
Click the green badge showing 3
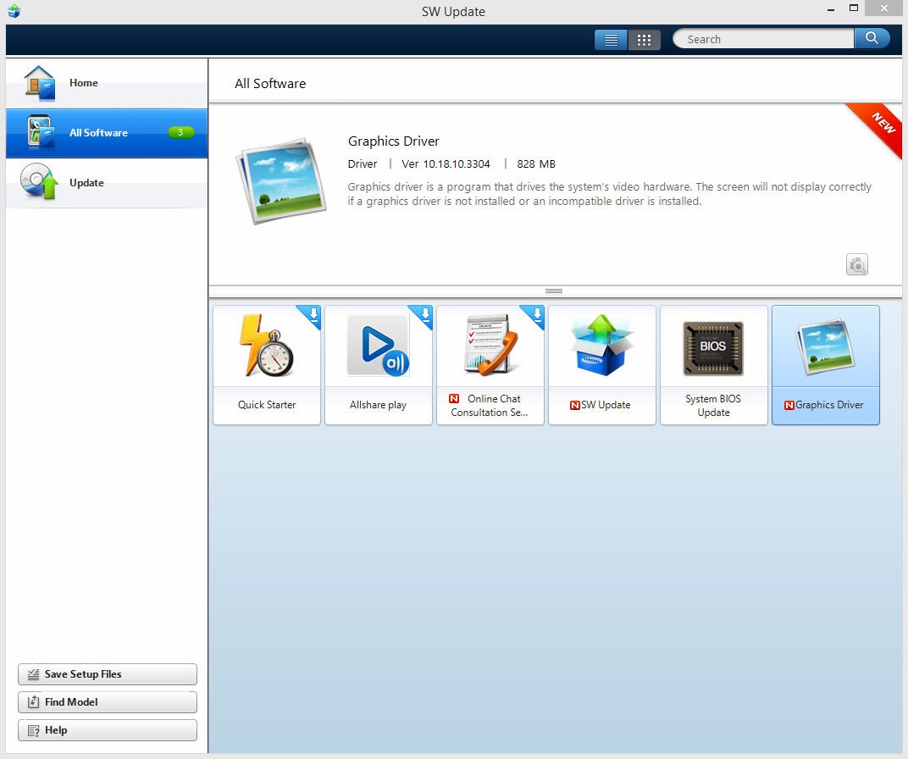(x=180, y=133)
